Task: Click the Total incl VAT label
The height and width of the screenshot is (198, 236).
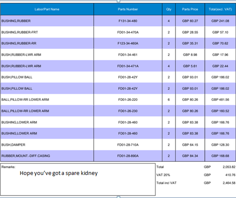Action: tap(166, 183)
